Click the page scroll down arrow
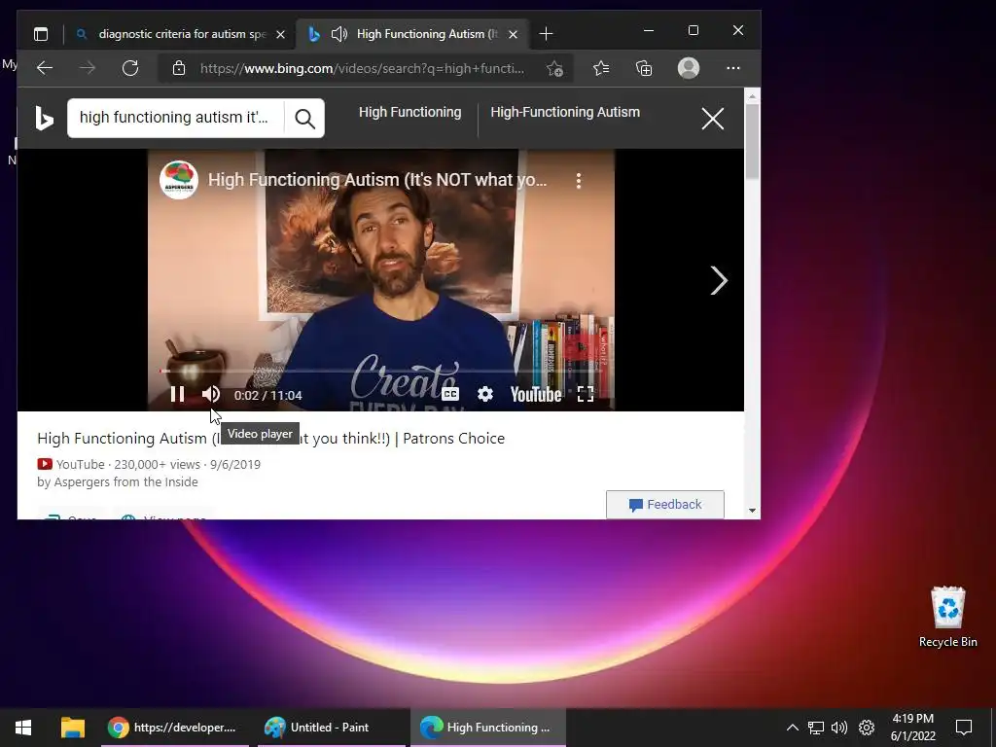 point(752,510)
